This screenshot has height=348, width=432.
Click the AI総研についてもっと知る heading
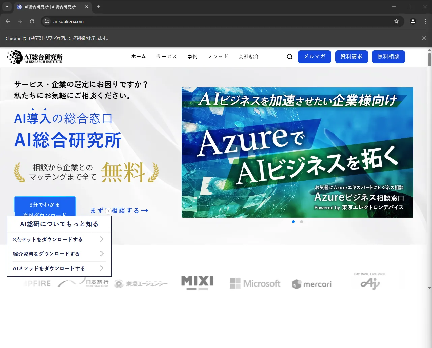pyautogui.click(x=59, y=224)
